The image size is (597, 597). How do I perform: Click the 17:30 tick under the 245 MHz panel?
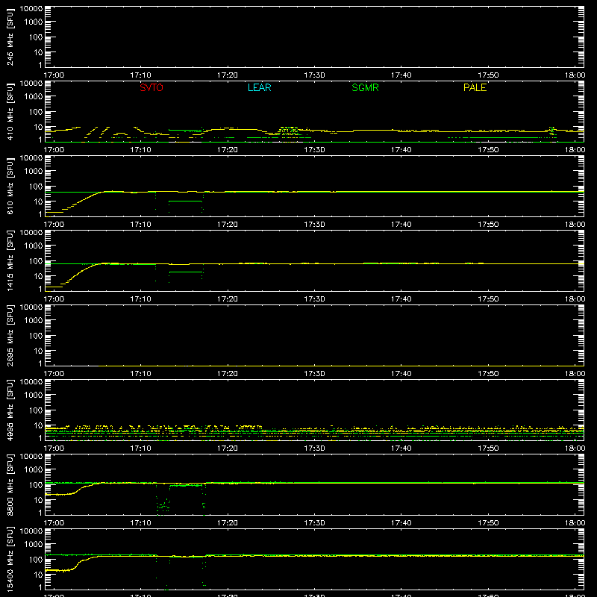point(314,75)
